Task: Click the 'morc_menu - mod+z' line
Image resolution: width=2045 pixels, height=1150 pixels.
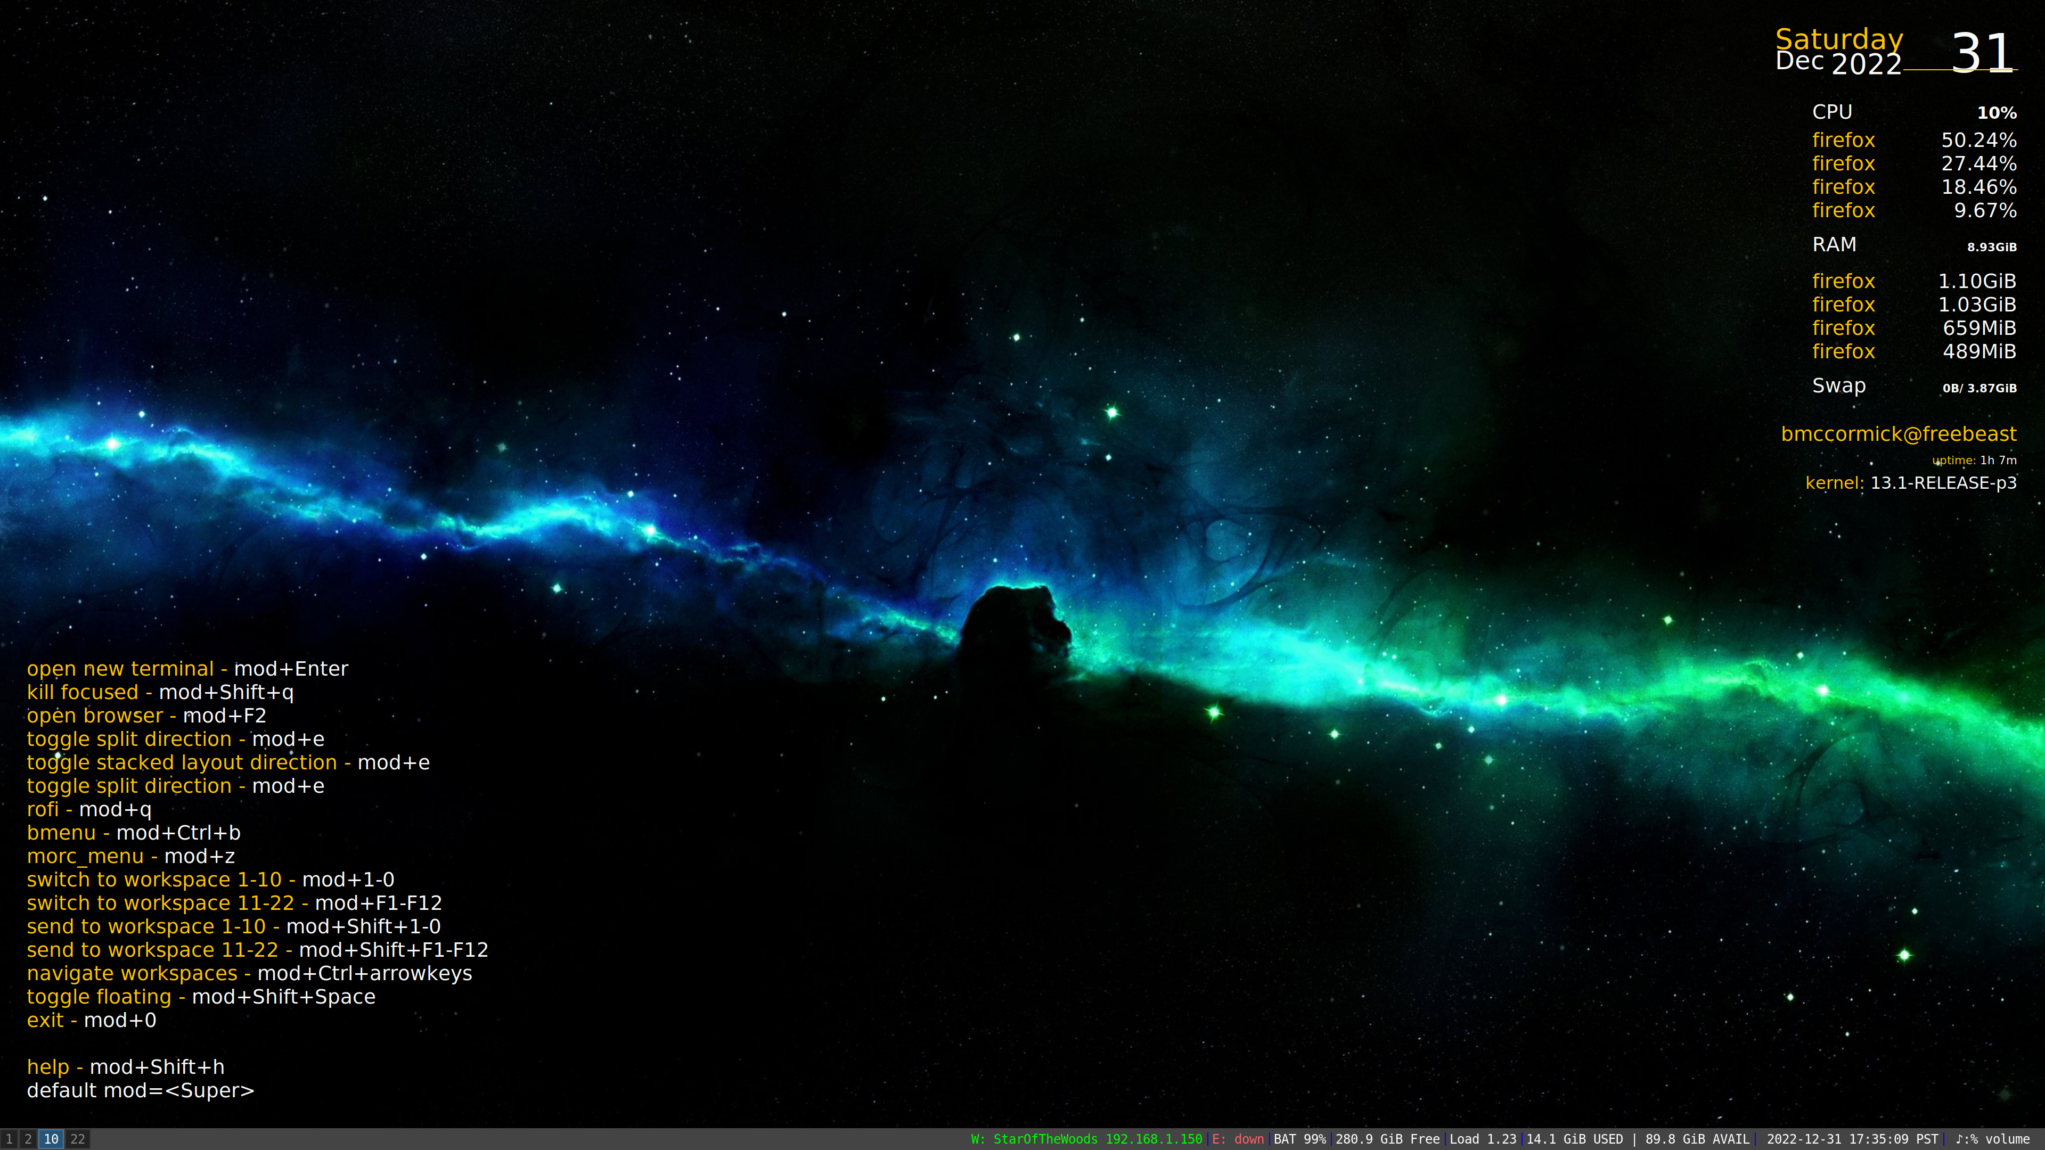Action: 131,856
